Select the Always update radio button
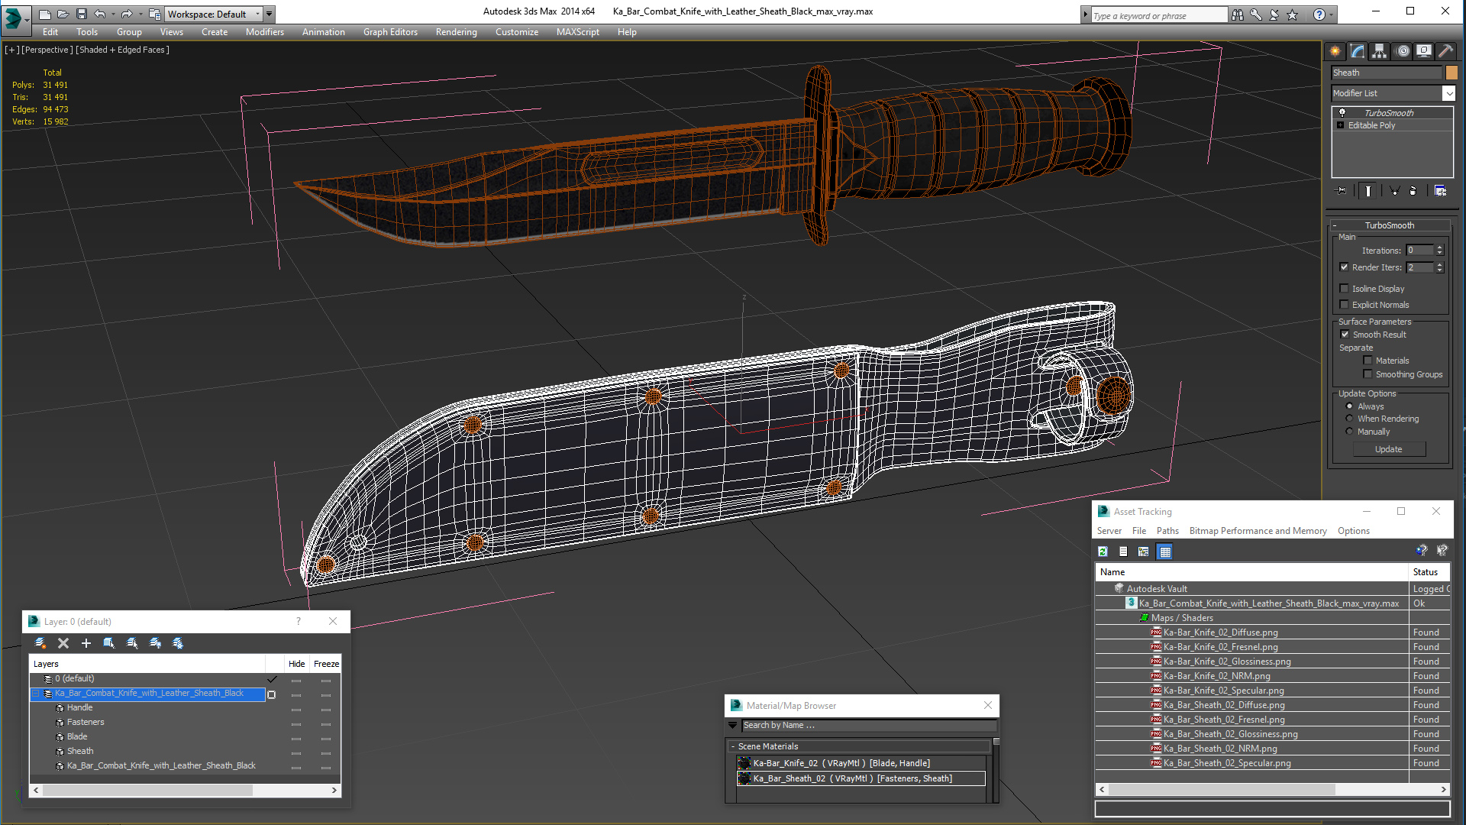 click(1349, 406)
